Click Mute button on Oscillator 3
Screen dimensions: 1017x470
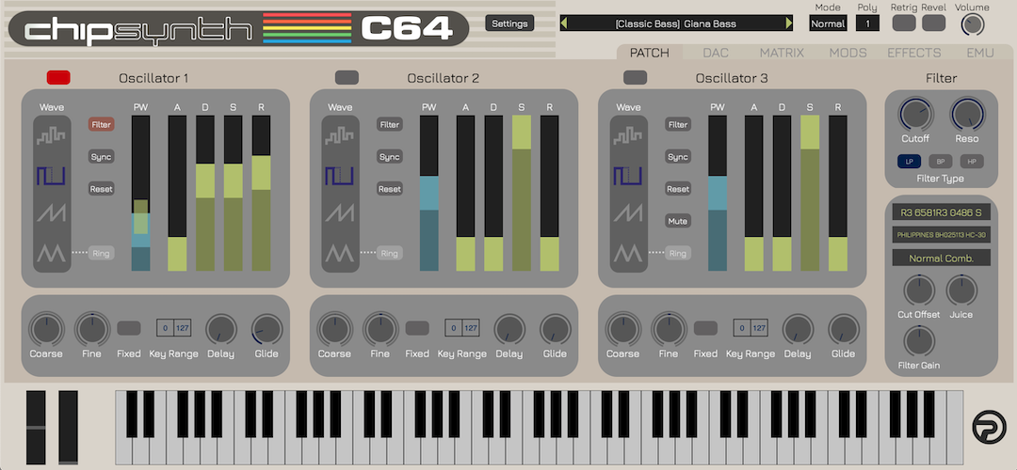(678, 222)
